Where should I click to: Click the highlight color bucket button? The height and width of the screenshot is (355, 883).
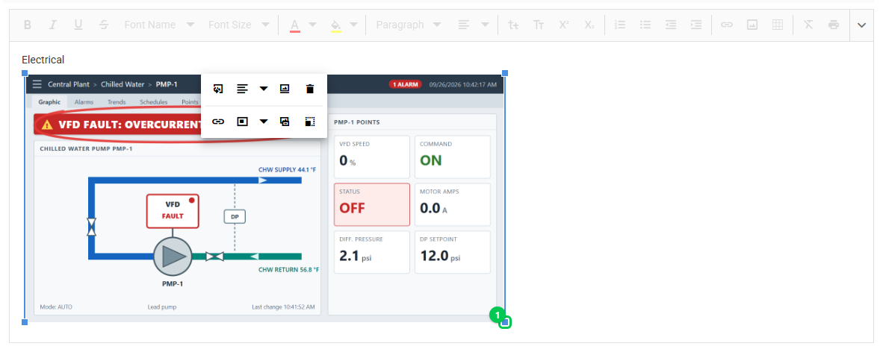coord(335,25)
